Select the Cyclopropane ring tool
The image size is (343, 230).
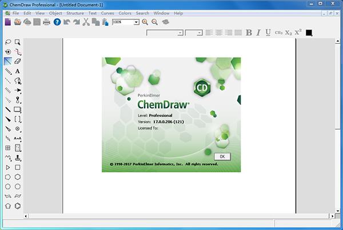(8, 167)
